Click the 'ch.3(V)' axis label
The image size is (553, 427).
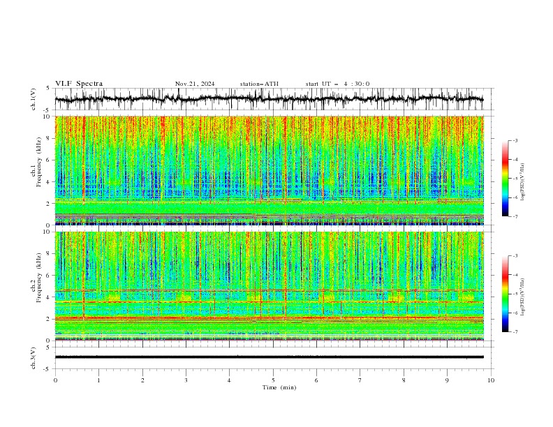pos(34,358)
